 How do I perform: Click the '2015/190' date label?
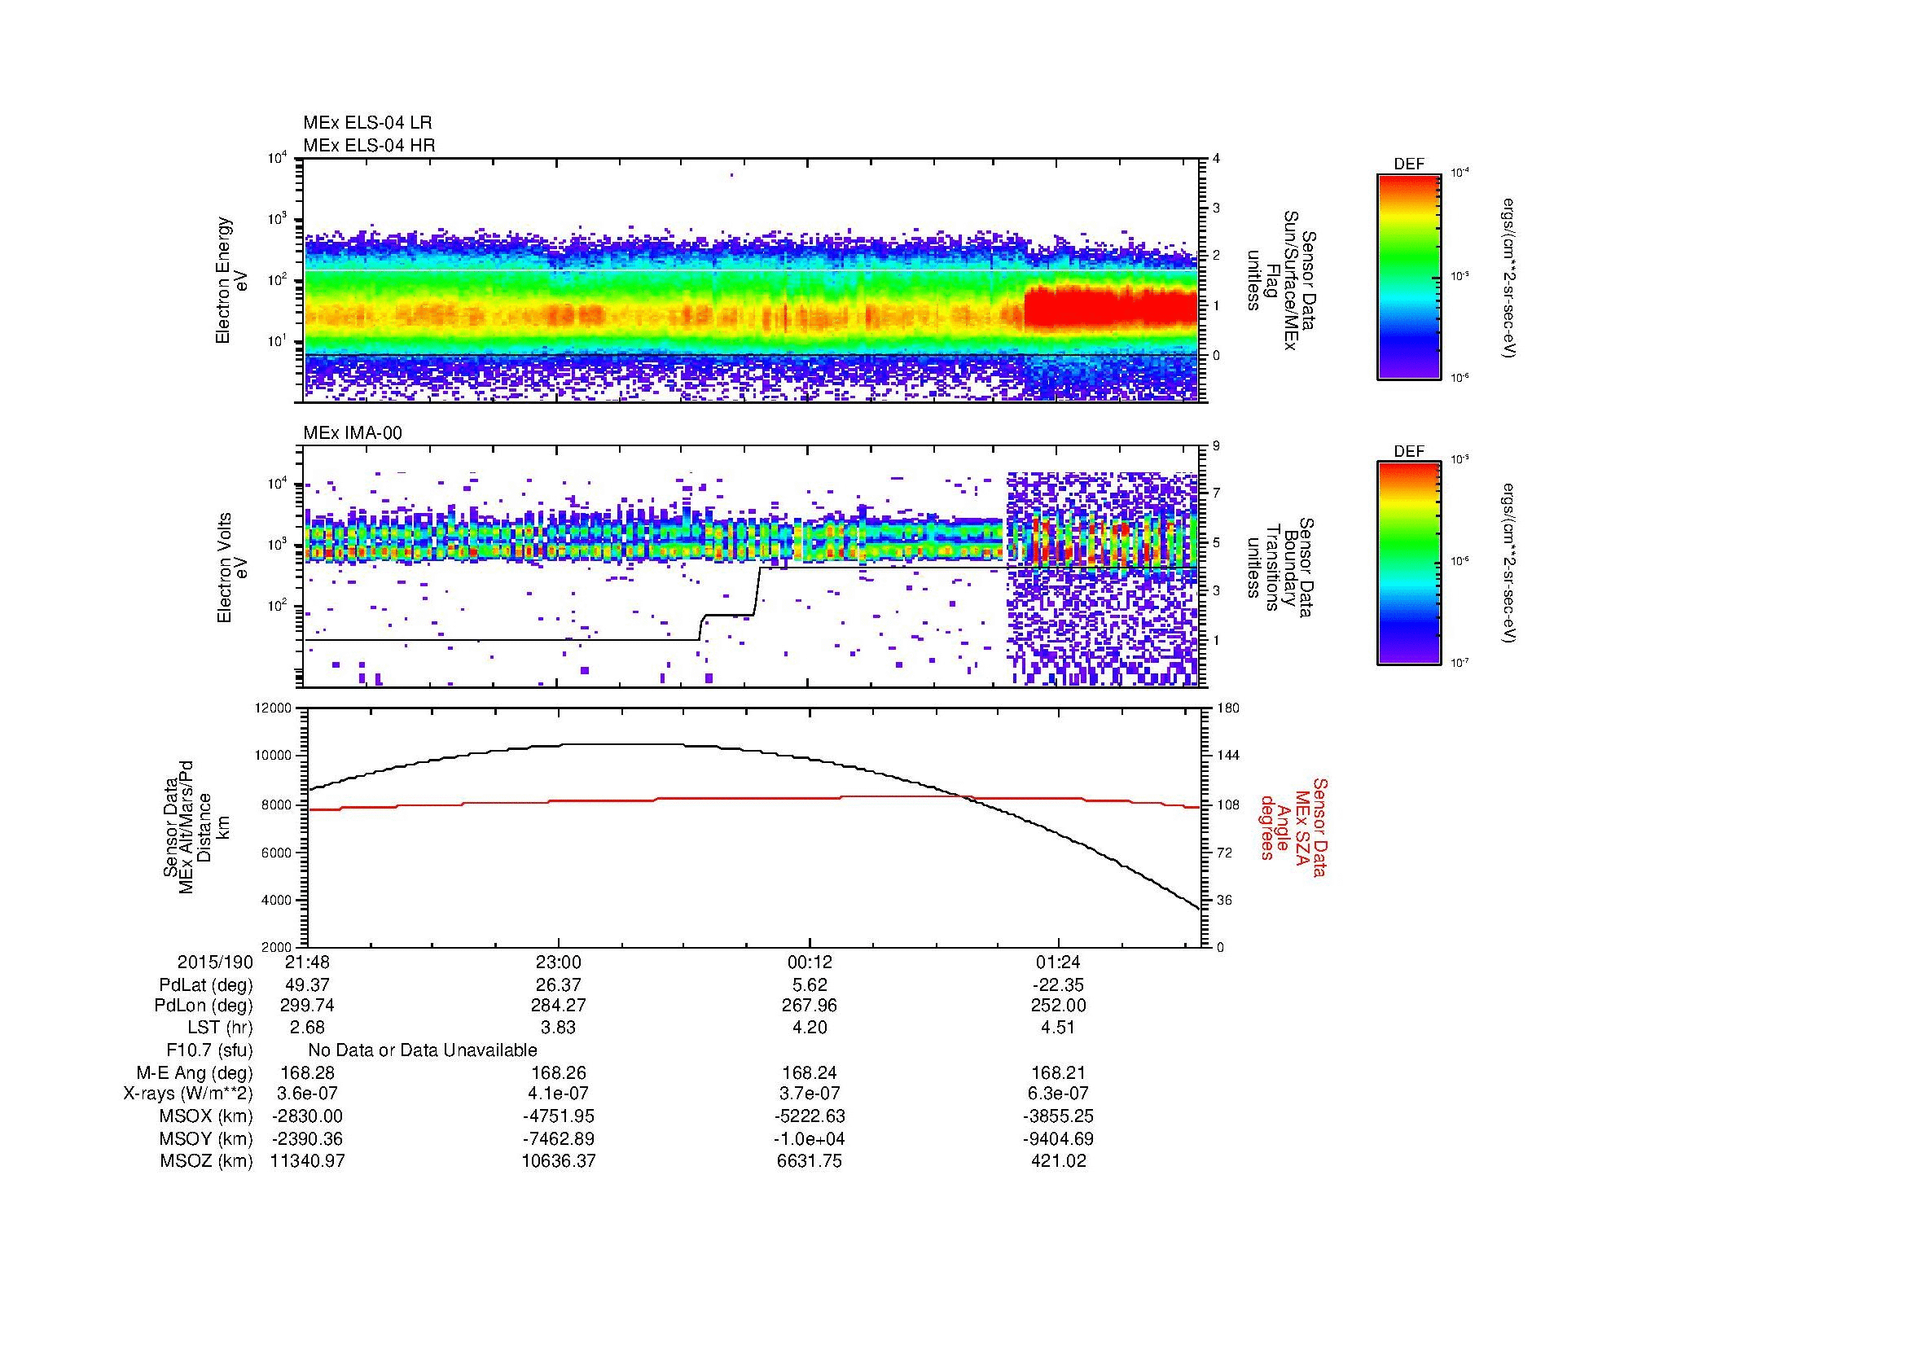point(215,962)
